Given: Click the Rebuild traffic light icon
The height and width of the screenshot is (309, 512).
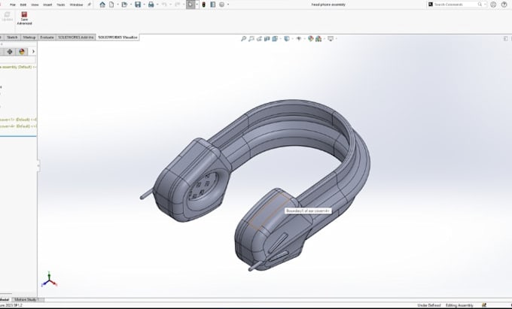Looking at the screenshot, I should [x=204, y=5].
